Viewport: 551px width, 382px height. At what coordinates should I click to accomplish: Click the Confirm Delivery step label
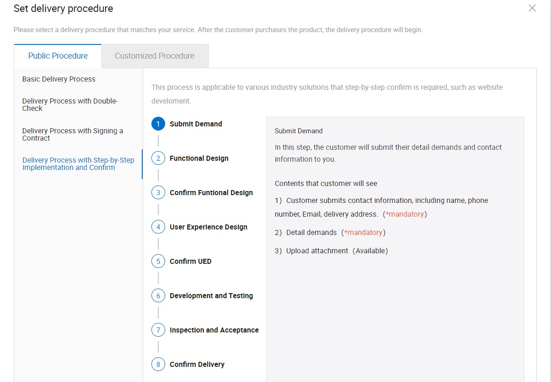(x=197, y=365)
